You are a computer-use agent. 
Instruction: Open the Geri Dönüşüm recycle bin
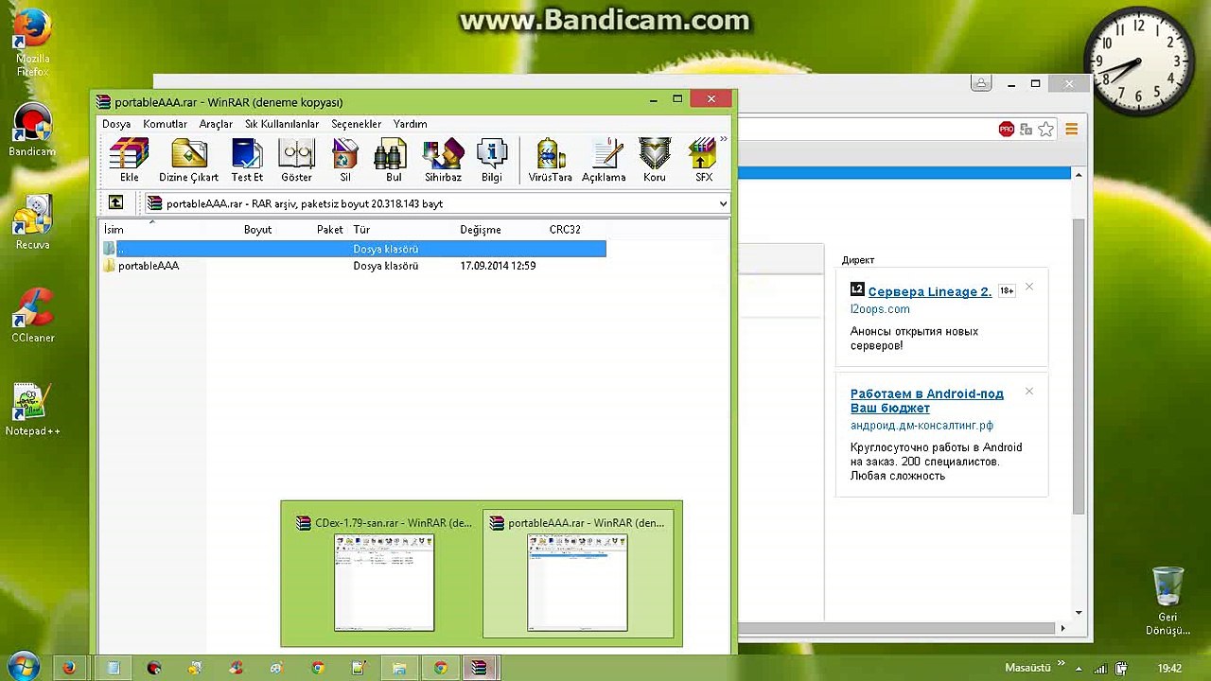coord(1168,601)
